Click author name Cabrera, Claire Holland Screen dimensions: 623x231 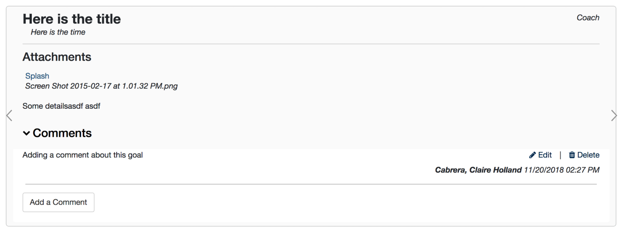(x=478, y=170)
